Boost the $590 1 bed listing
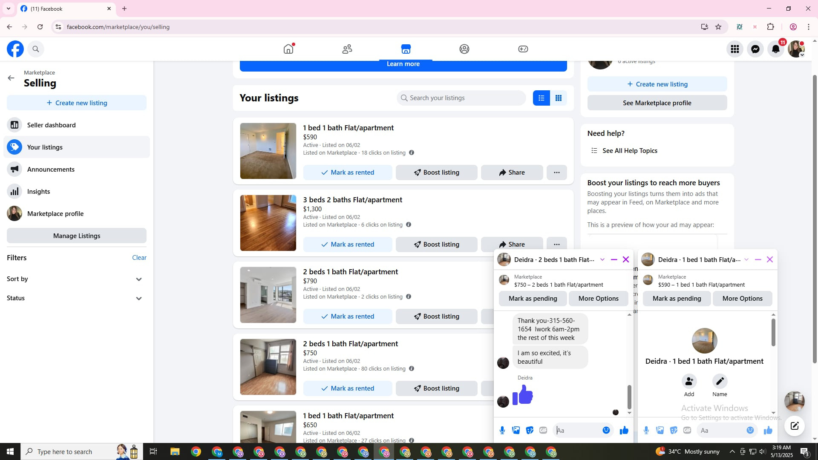Viewport: 818px width, 460px height. pos(437,172)
